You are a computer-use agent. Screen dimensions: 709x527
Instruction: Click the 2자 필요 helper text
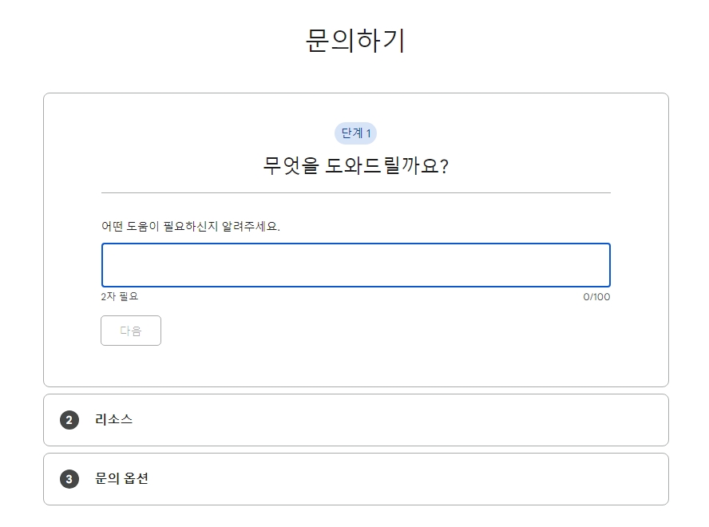click(x=114, y=297)
